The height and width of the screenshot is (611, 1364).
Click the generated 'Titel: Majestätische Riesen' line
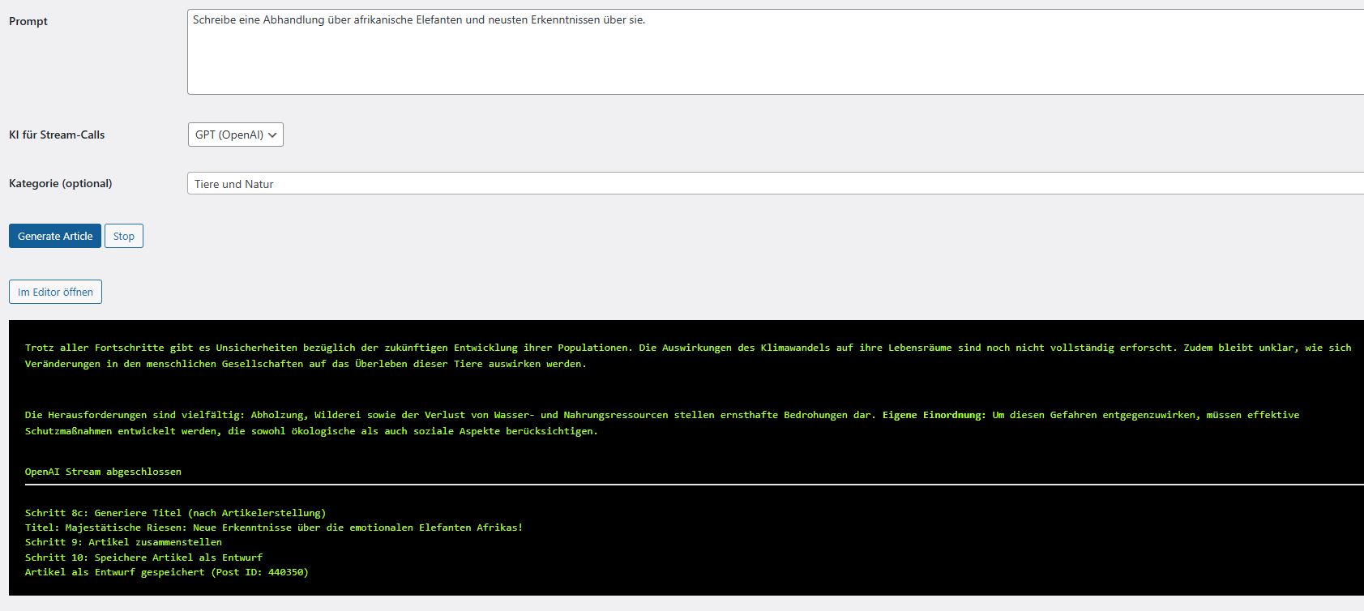273,528
